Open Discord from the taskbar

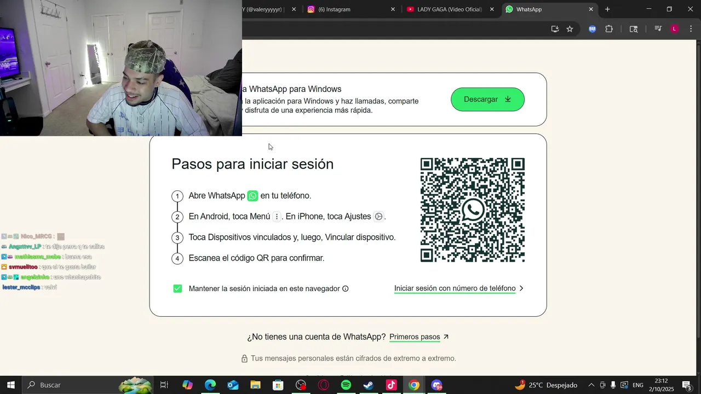point(436,385)
